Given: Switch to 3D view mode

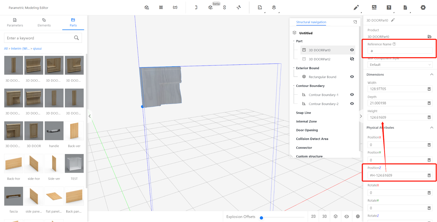Looking at the screenshot, I should coord(324,216).
